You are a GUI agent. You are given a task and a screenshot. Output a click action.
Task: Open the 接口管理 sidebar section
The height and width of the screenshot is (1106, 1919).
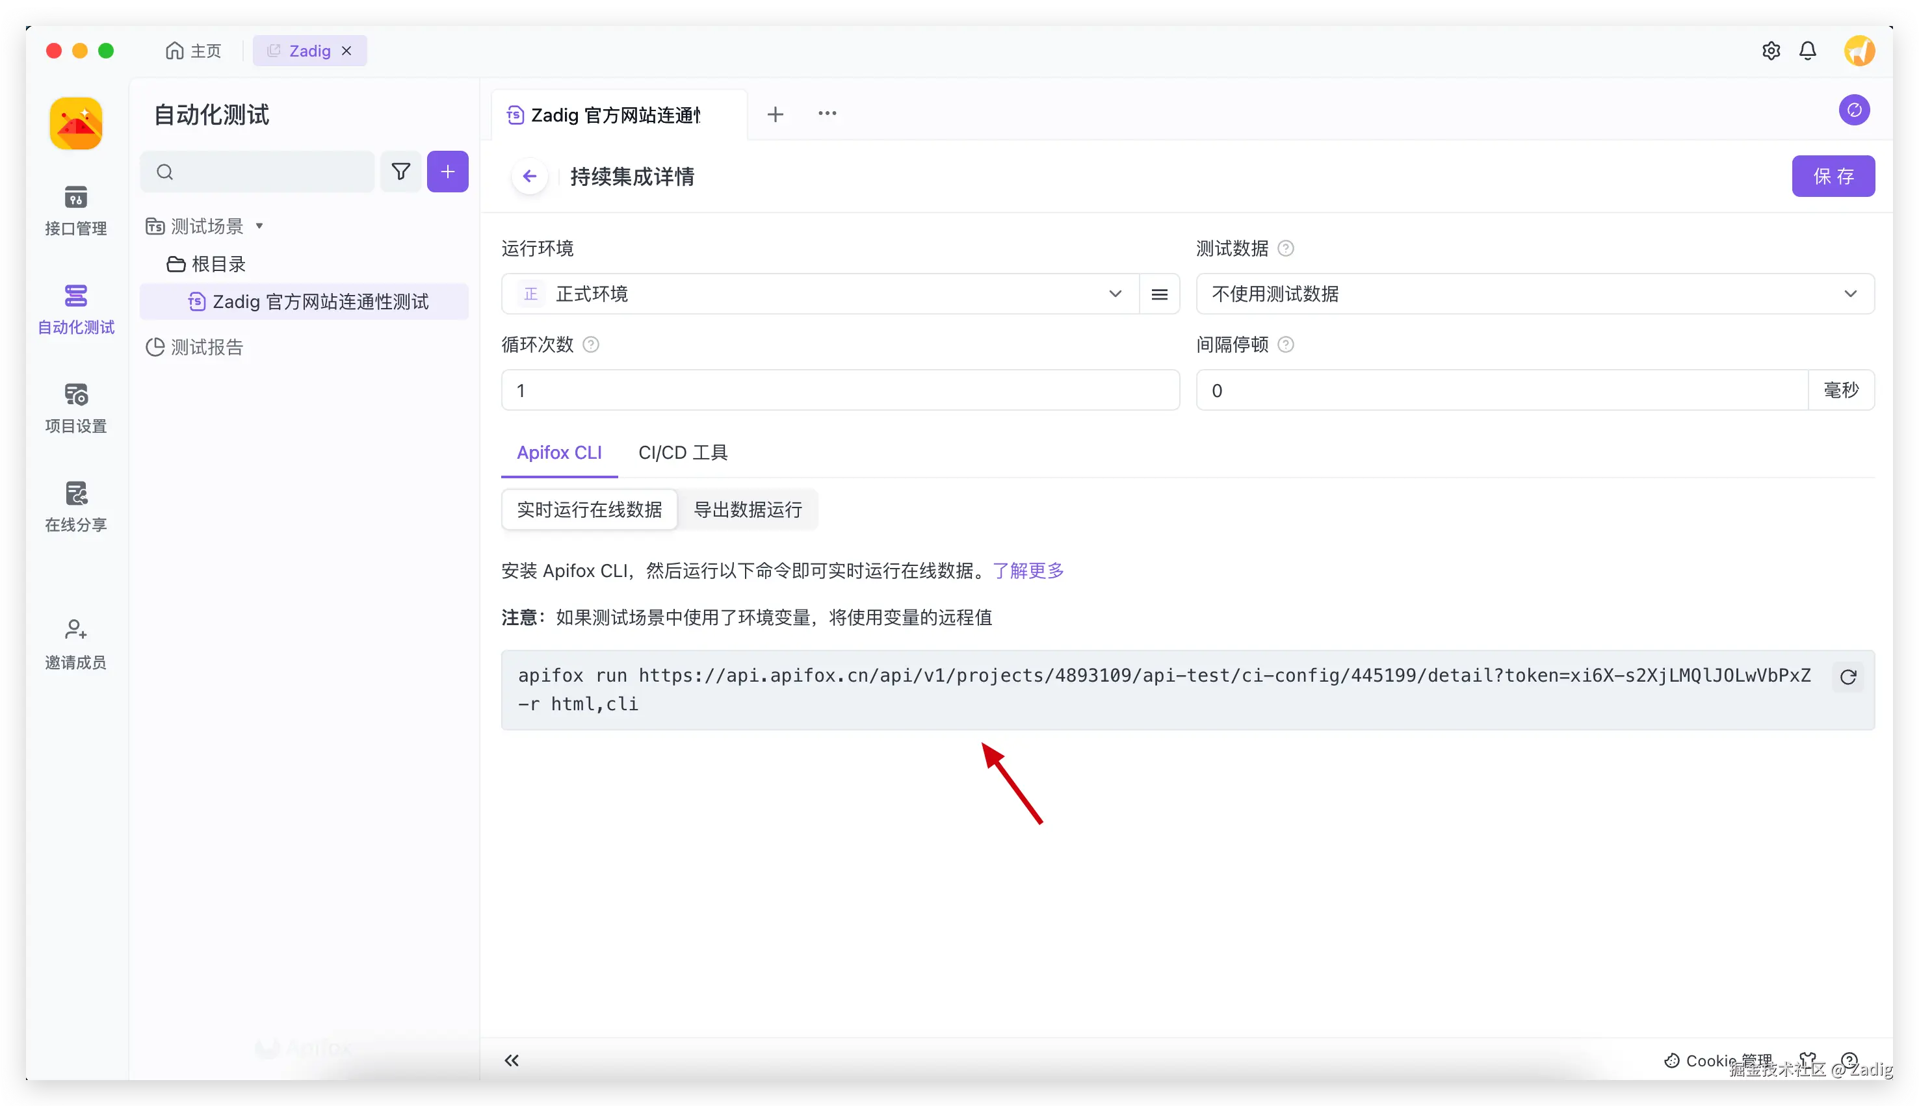pyautogui.click(x=75, y=210)
